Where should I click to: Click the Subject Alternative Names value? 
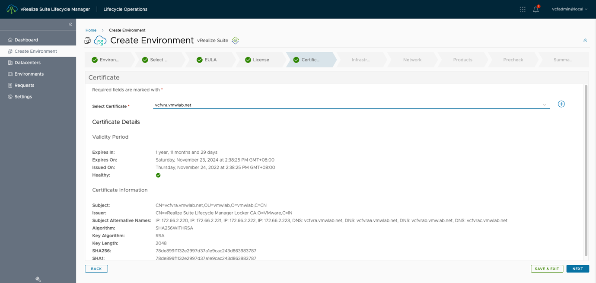click(x=331, y=221)
